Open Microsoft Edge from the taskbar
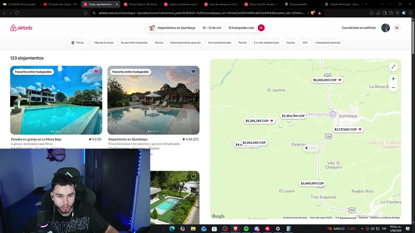 172,229
